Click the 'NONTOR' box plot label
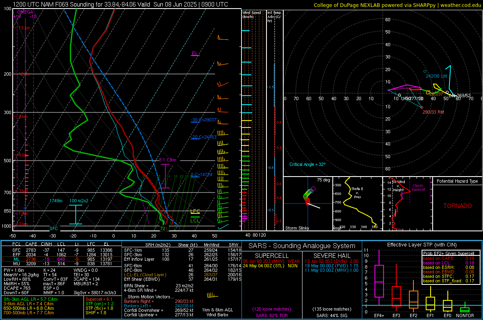Image resolution: width=483 pixels, height=320 pixels. point(465,316)
